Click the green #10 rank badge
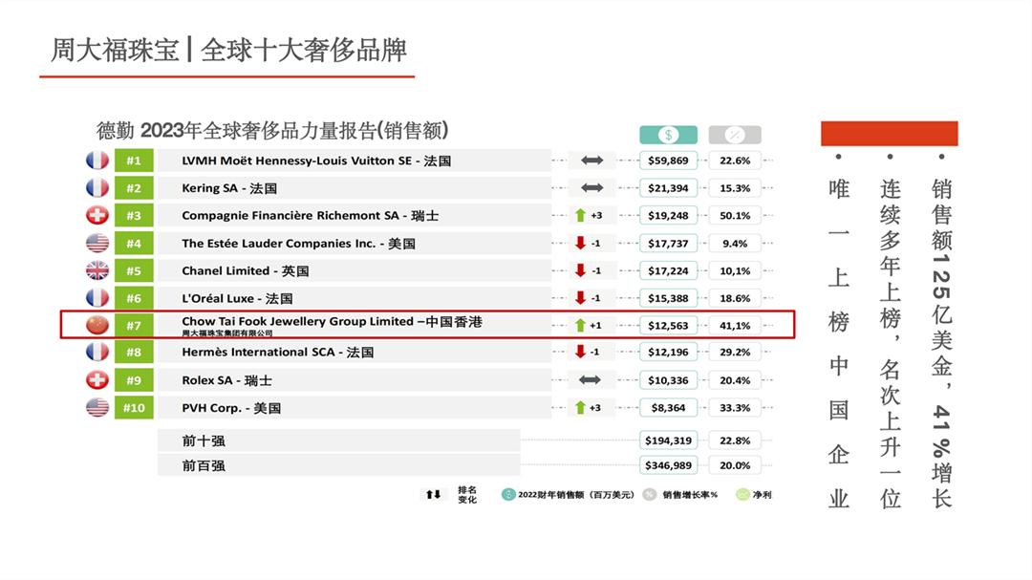Viewport: 1032px width, 580px height. pos(134,407)
